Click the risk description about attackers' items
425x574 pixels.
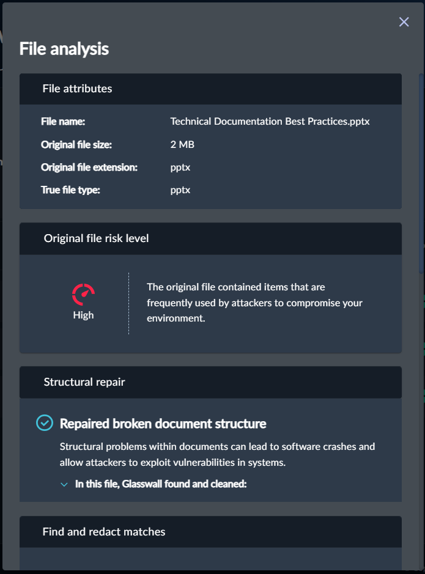254,303
